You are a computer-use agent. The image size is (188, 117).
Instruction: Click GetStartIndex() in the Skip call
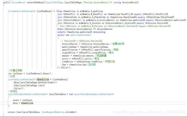pyautogui.click(x=48, y=82)
